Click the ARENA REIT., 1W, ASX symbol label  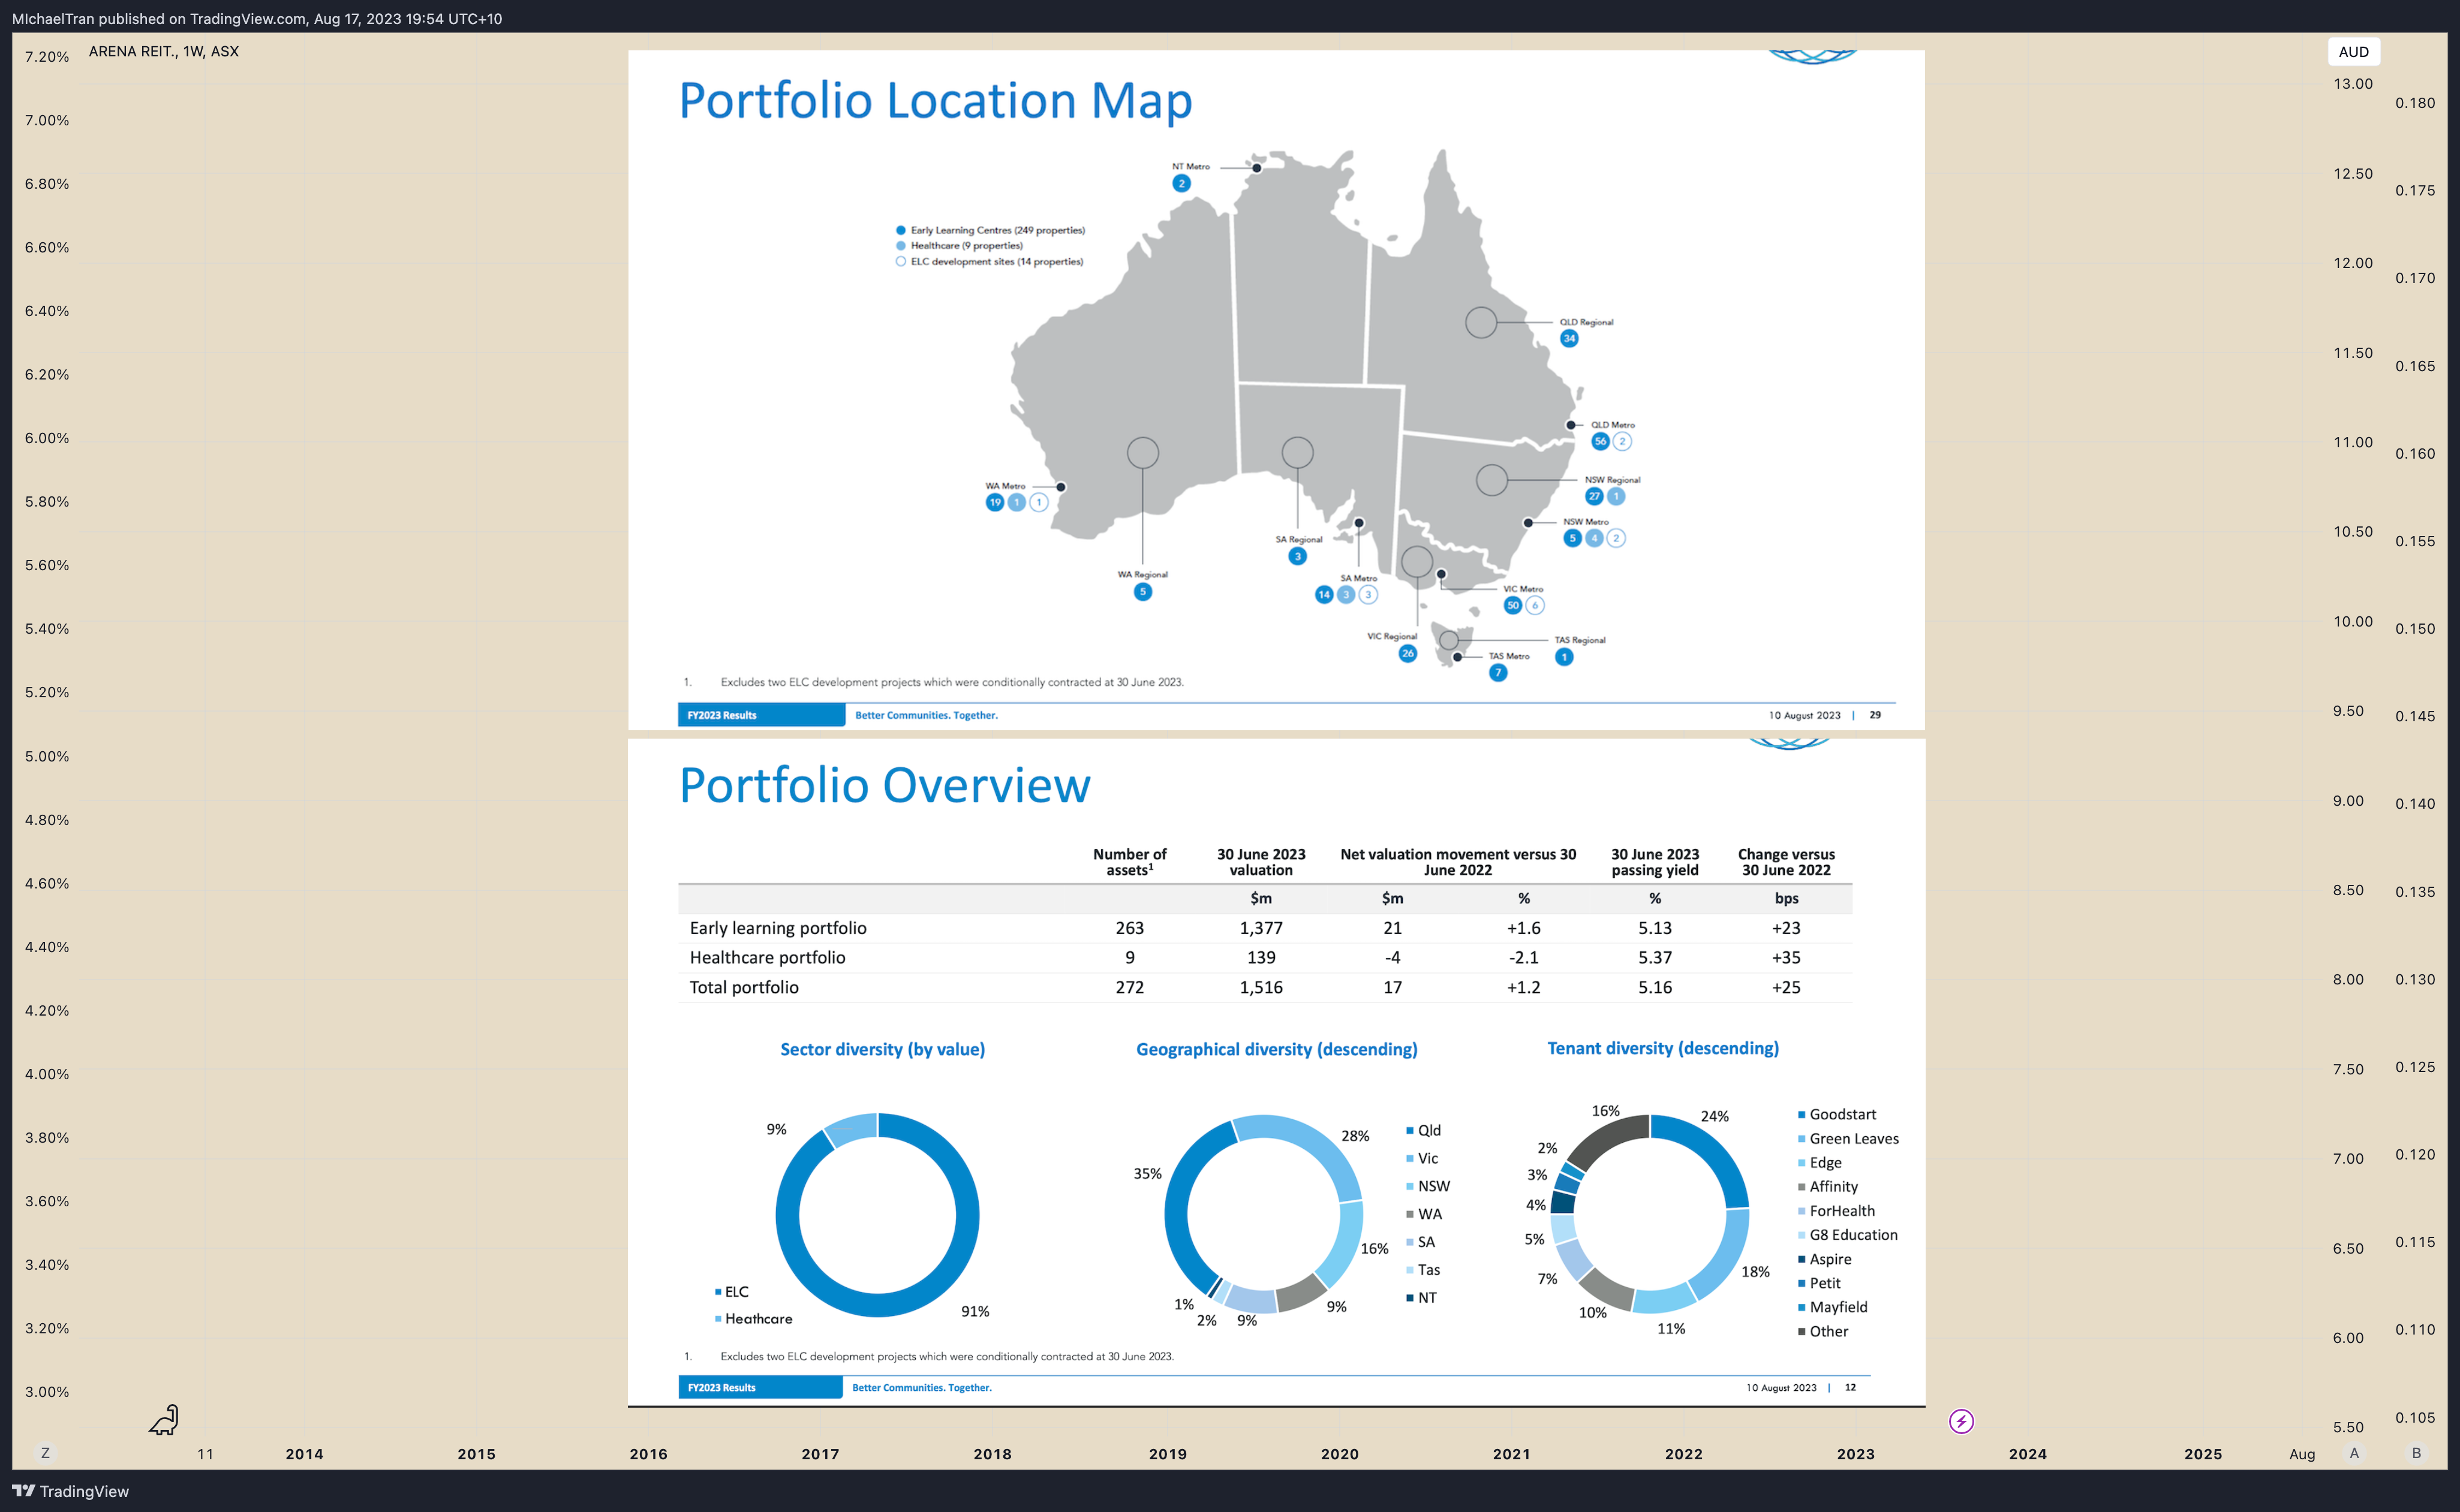click(x=164, y=51)
